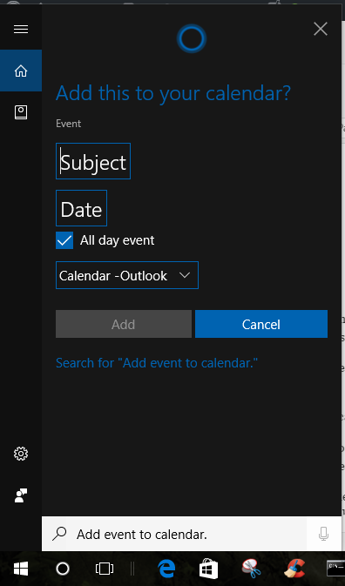The image size is (345, 586).
Task: Open Windows Store from taskbar
Action: (x=208, y=569)
